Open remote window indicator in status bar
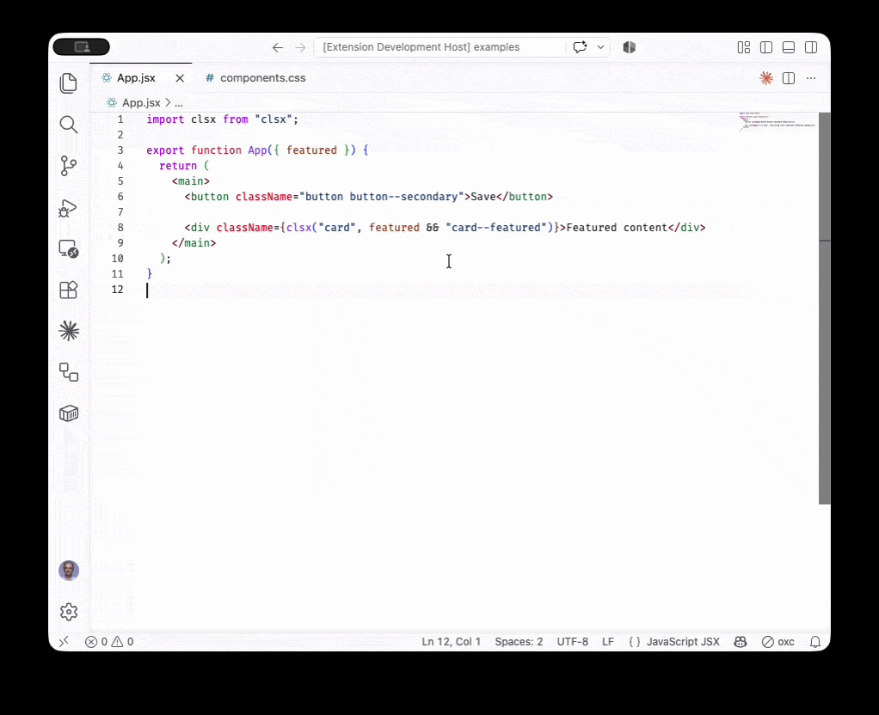This screenshot has height=715, width=879. coord(64,642)
